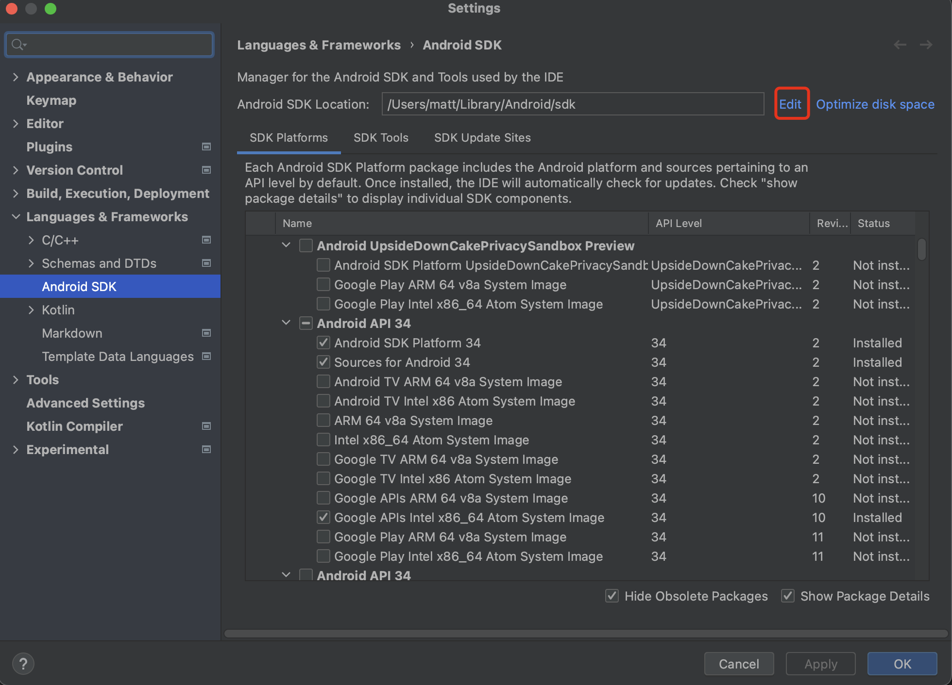Click the Edit button for SDK location
This screenshot has height=685, width=952.
(x=790, y=104)
